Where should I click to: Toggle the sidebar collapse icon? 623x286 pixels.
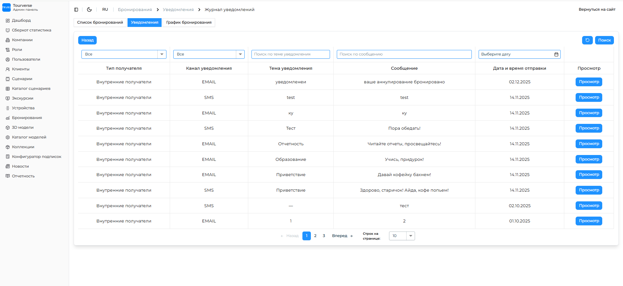coord(76,10)
